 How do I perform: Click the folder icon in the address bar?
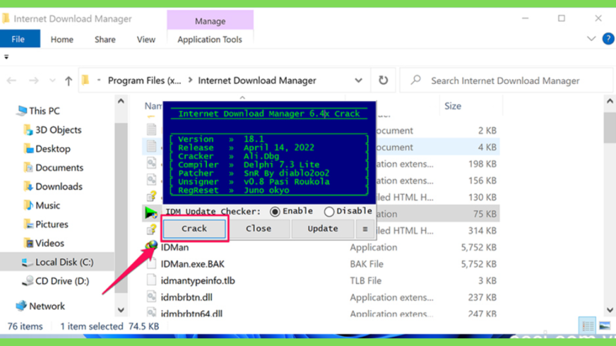[85, 80]
